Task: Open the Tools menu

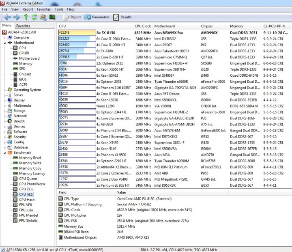Action: click(59, 9)
